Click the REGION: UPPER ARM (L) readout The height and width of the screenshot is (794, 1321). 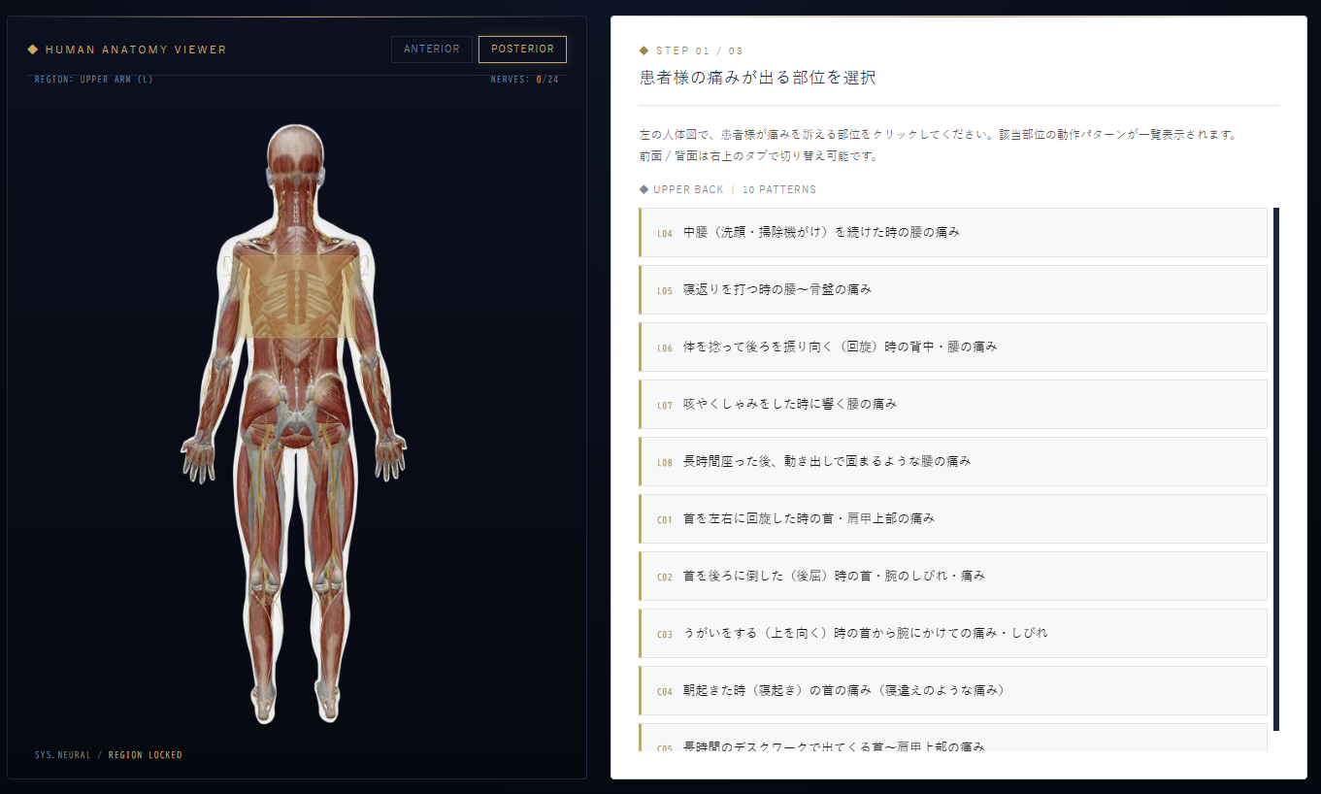(x=94, y=80)
